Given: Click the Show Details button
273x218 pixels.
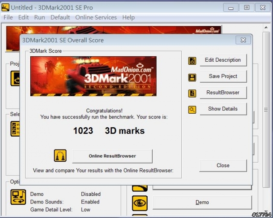Looking at the screenshot, I should tap(223, 109).
